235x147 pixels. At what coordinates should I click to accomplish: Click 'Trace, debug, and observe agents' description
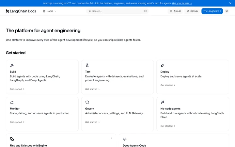click(x=40, y=113)
